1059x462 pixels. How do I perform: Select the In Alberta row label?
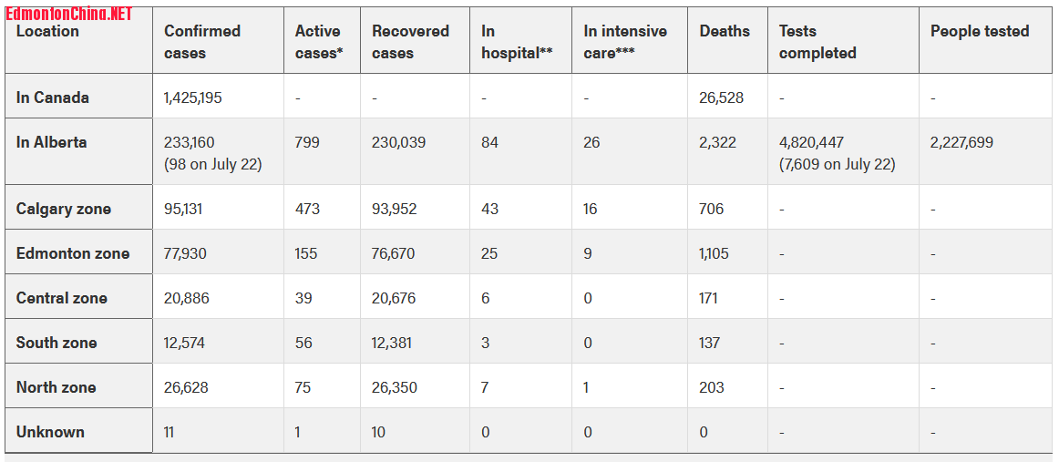(52, 142)
